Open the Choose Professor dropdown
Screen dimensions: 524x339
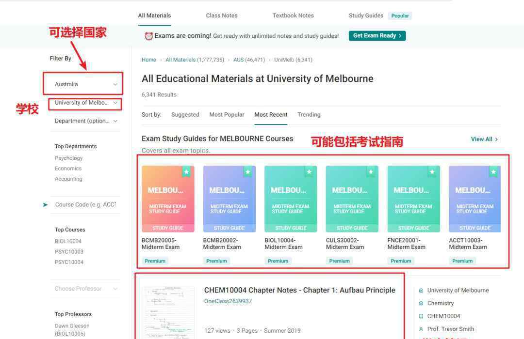tap(86, 289)
